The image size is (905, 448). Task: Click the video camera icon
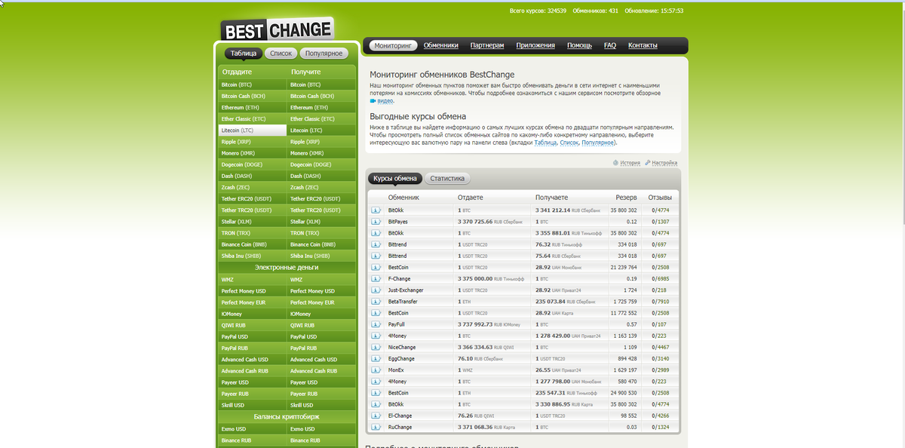click(373, 100)
